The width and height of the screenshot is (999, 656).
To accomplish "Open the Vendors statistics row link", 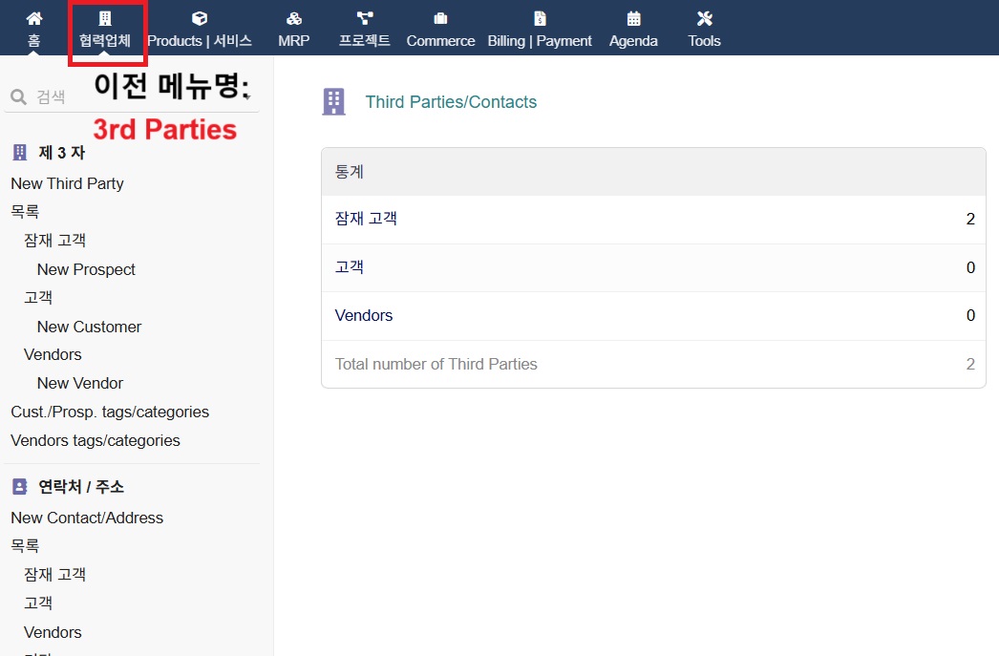I will (x=364, y=315).
